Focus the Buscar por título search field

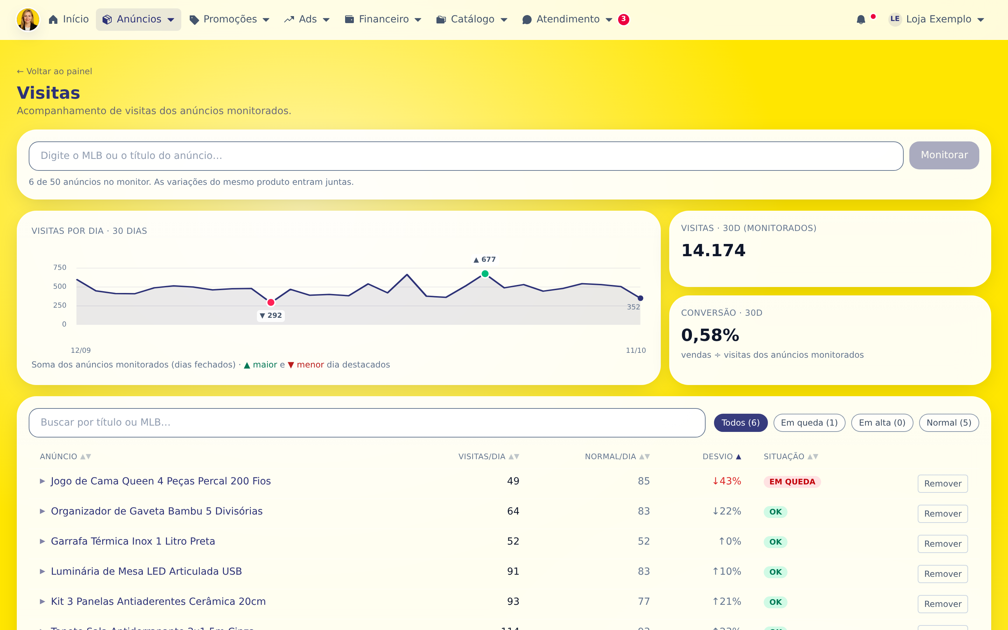click(366, 422)
